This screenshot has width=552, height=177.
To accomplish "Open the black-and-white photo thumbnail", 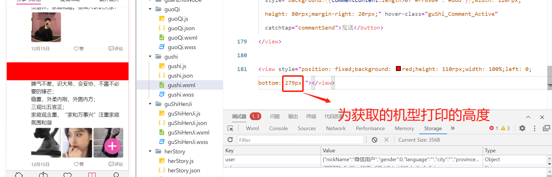I will (x=46, y=143).
